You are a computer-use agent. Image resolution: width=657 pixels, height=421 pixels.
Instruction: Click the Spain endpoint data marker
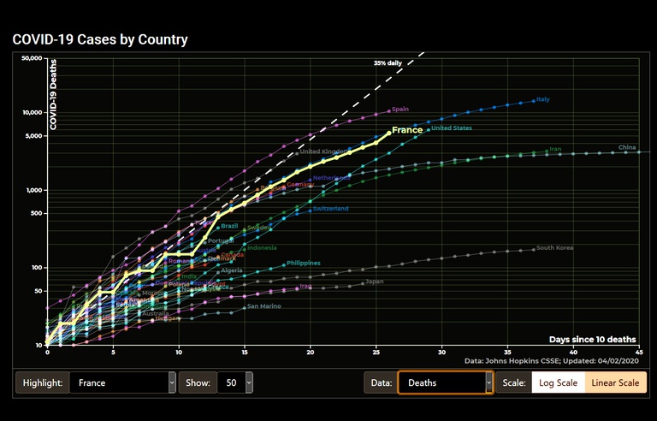coord(389,110)
